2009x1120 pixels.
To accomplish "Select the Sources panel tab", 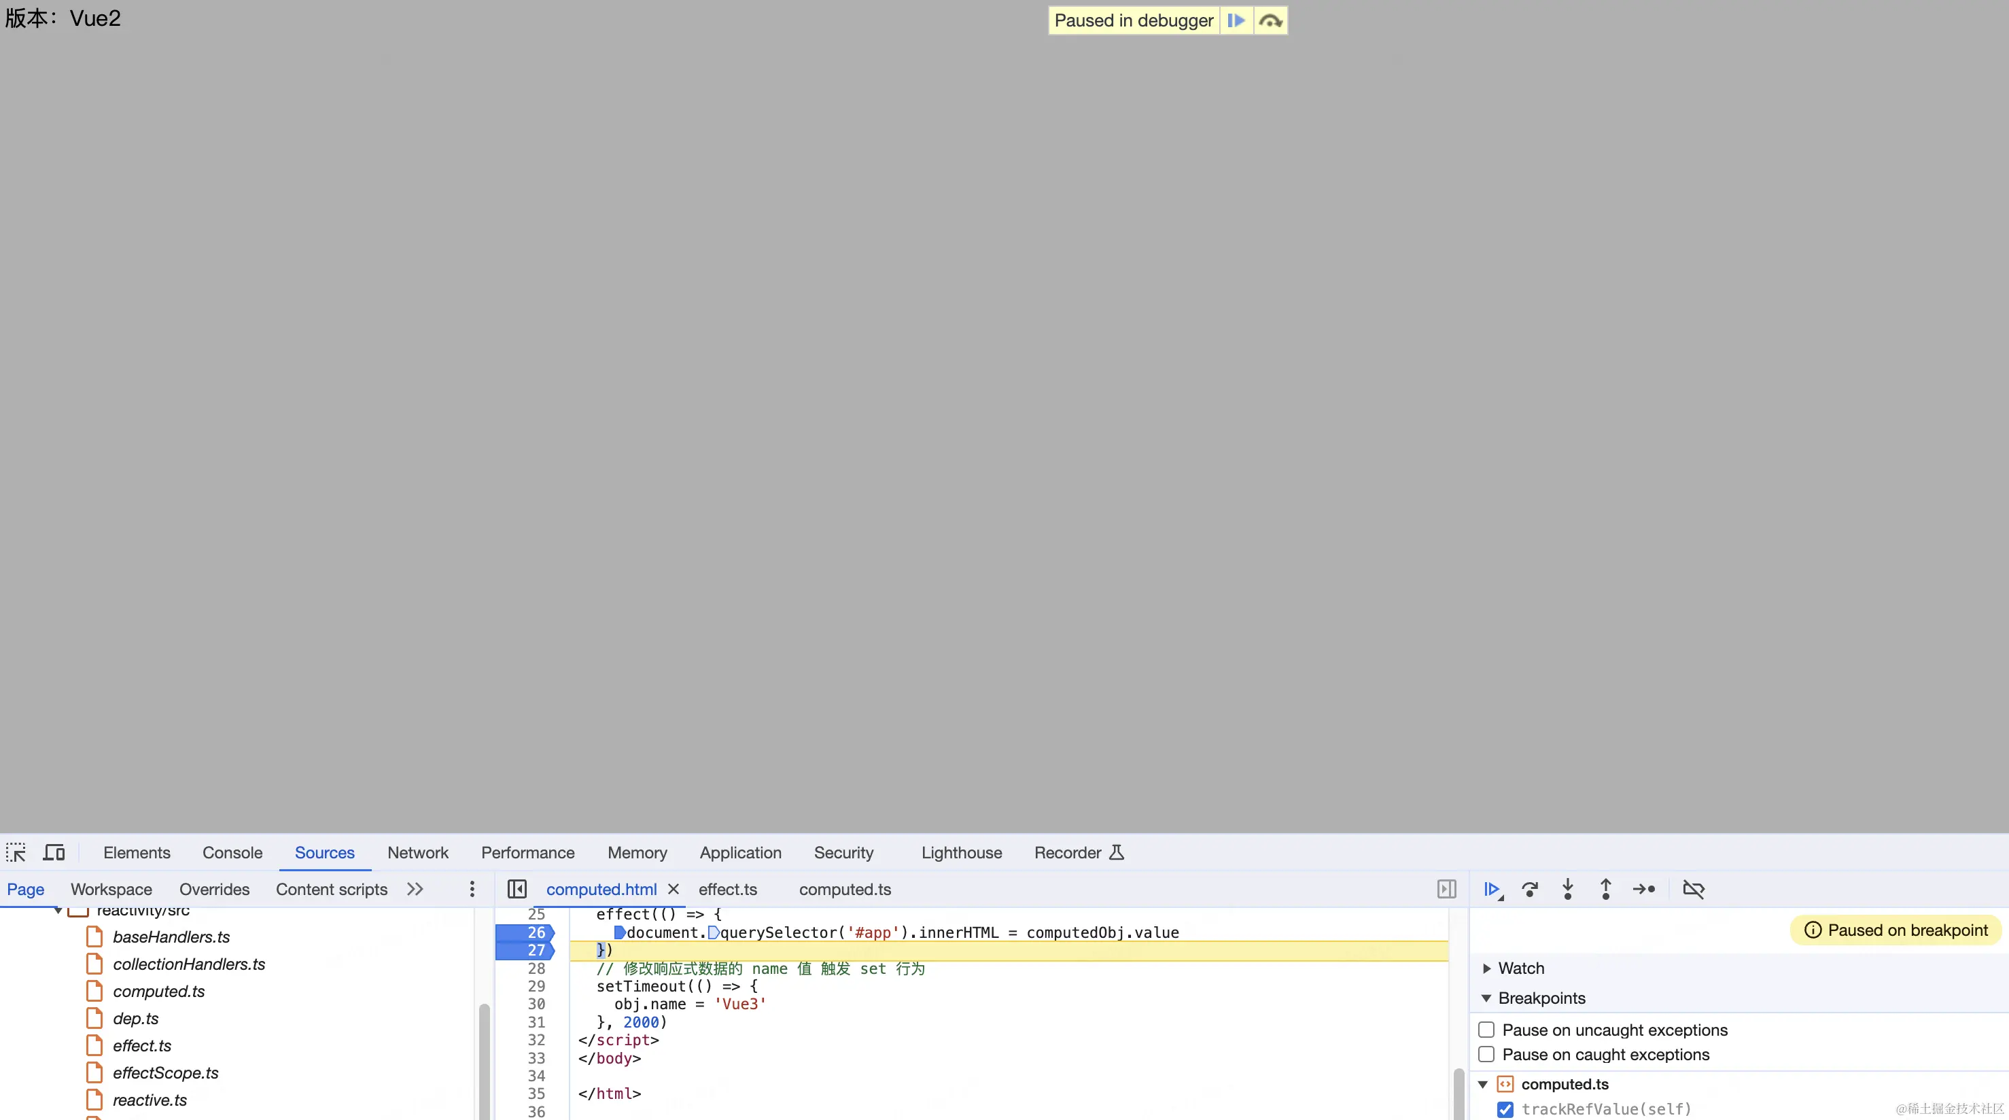I will pos(324,852).
